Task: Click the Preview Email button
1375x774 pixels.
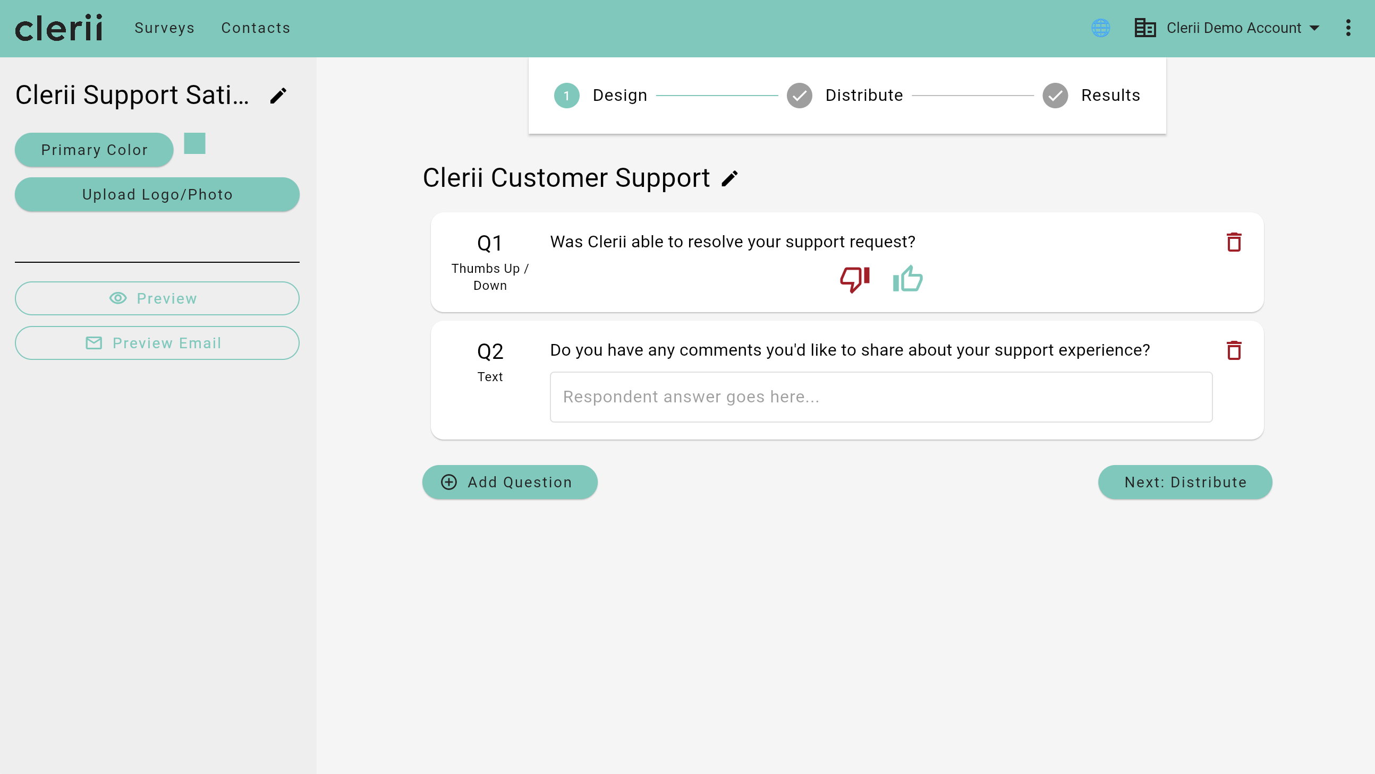Action: coord(157,343)
